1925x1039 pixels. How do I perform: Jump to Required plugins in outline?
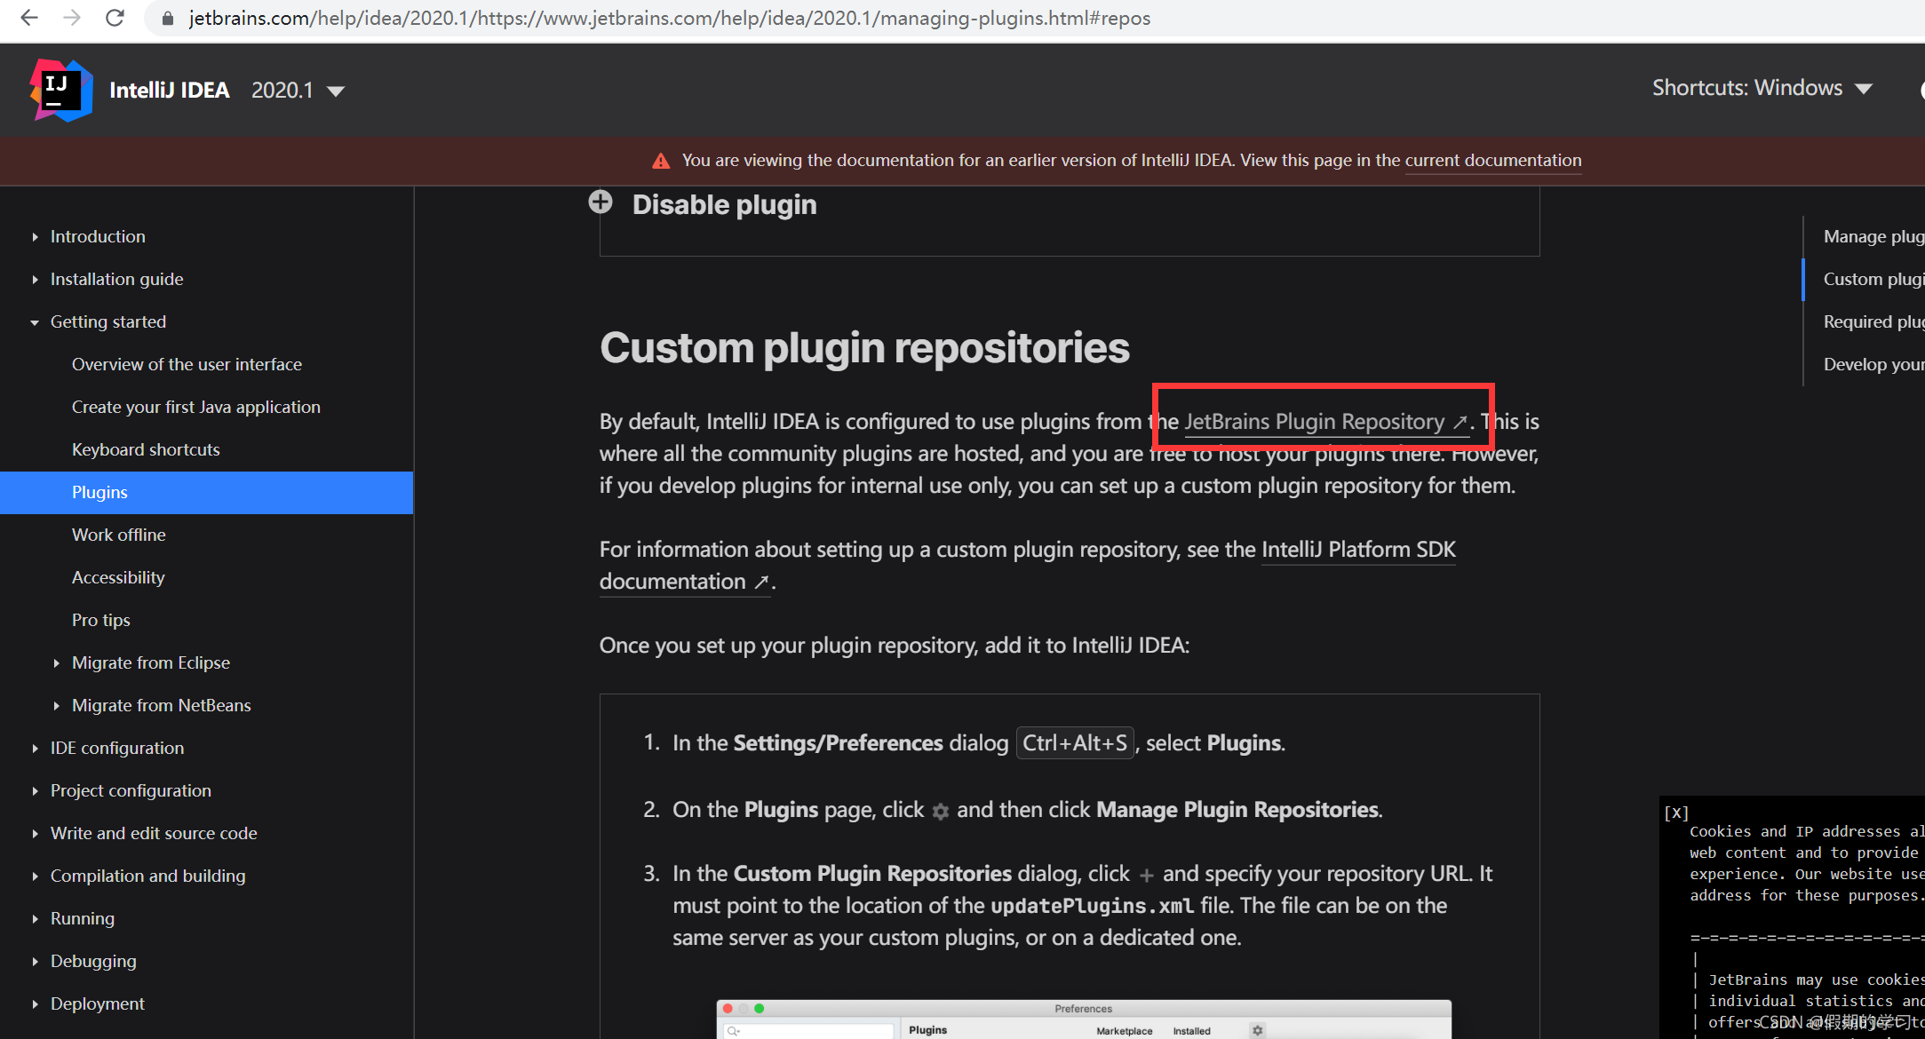1873,321
